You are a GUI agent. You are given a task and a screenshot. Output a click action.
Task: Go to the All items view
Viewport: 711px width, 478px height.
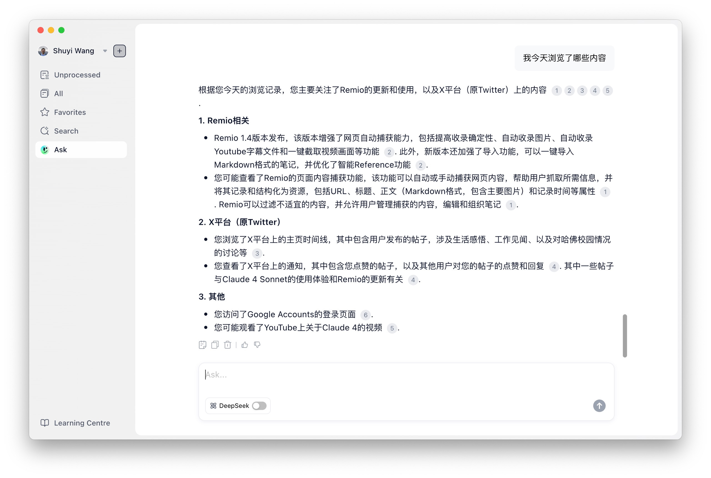click(x=58, y=94)
